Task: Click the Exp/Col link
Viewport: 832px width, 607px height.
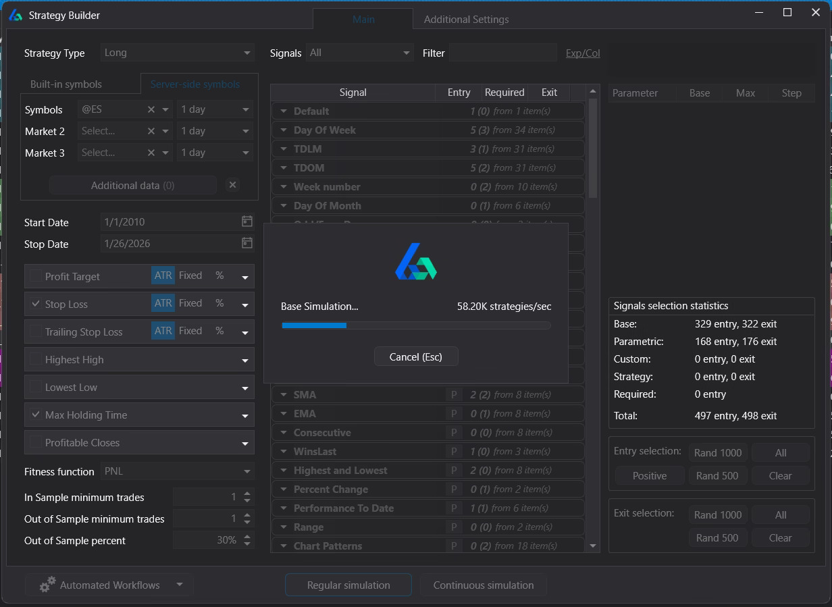Action: [x=582, y=53]
